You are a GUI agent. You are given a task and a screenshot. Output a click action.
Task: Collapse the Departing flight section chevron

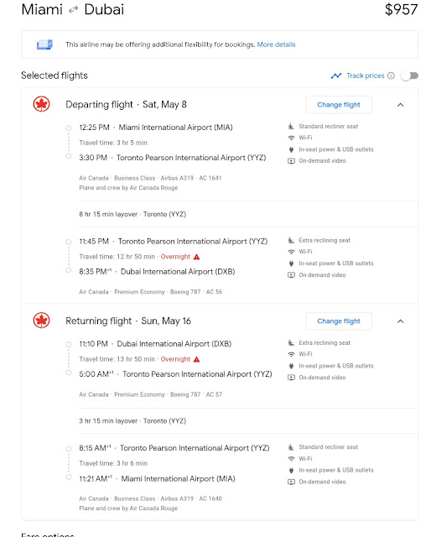401,105
